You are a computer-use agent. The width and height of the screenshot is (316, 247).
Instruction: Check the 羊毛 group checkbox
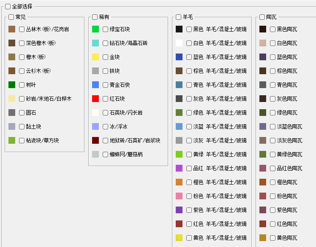(179, 17)
